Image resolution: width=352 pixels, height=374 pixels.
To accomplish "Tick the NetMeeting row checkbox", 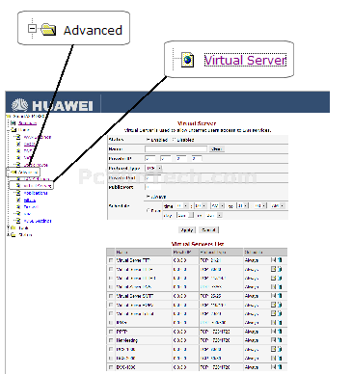I will (x=111, y=340).
